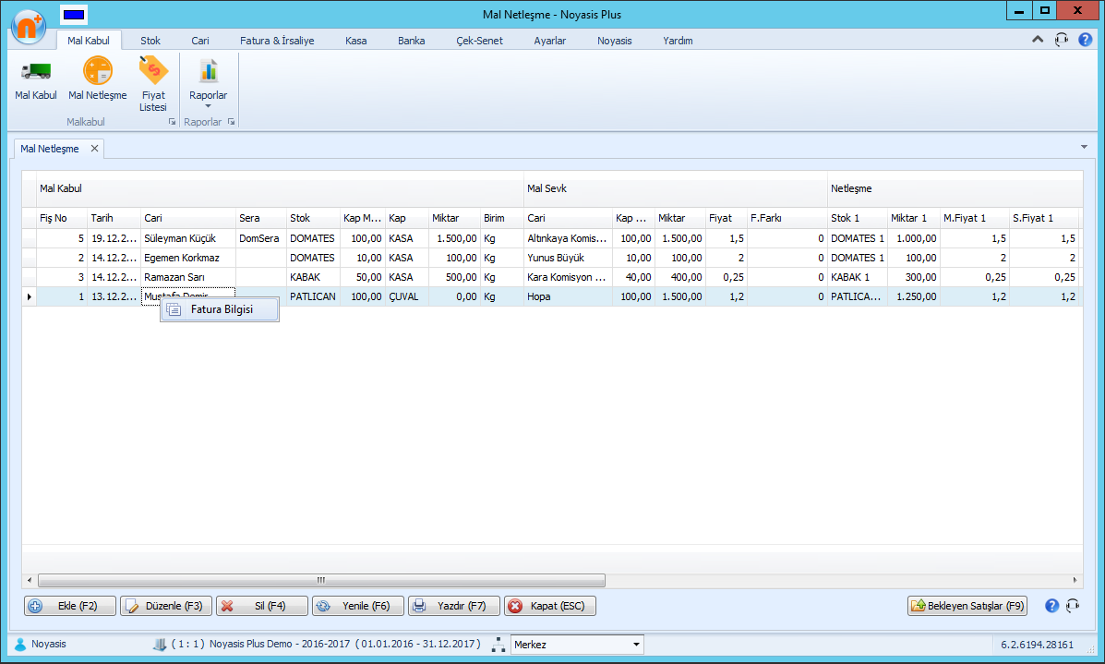Open the Mal Kabul truck icon
The height and width of the screenshot is (664, 1105).
click(36, 71)
